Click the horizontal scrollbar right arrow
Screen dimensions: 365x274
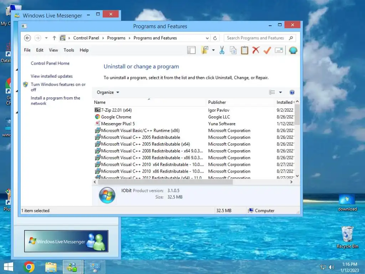tap(292, 182)
